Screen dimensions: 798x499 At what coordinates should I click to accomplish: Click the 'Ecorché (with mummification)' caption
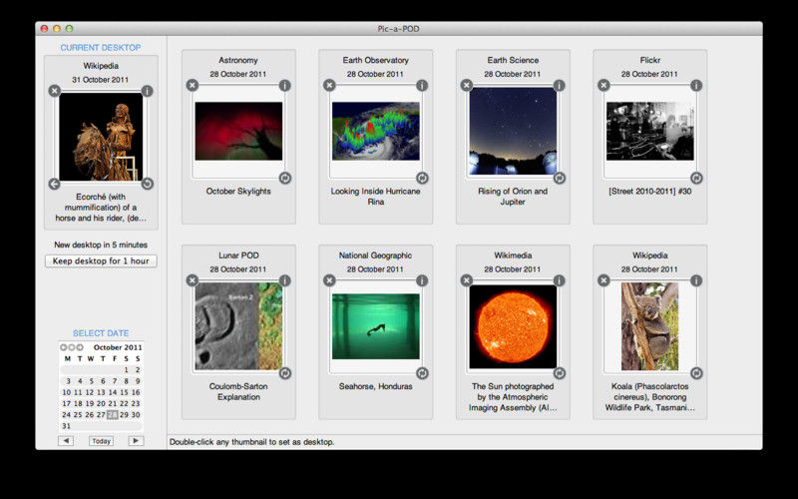point(101,208)
